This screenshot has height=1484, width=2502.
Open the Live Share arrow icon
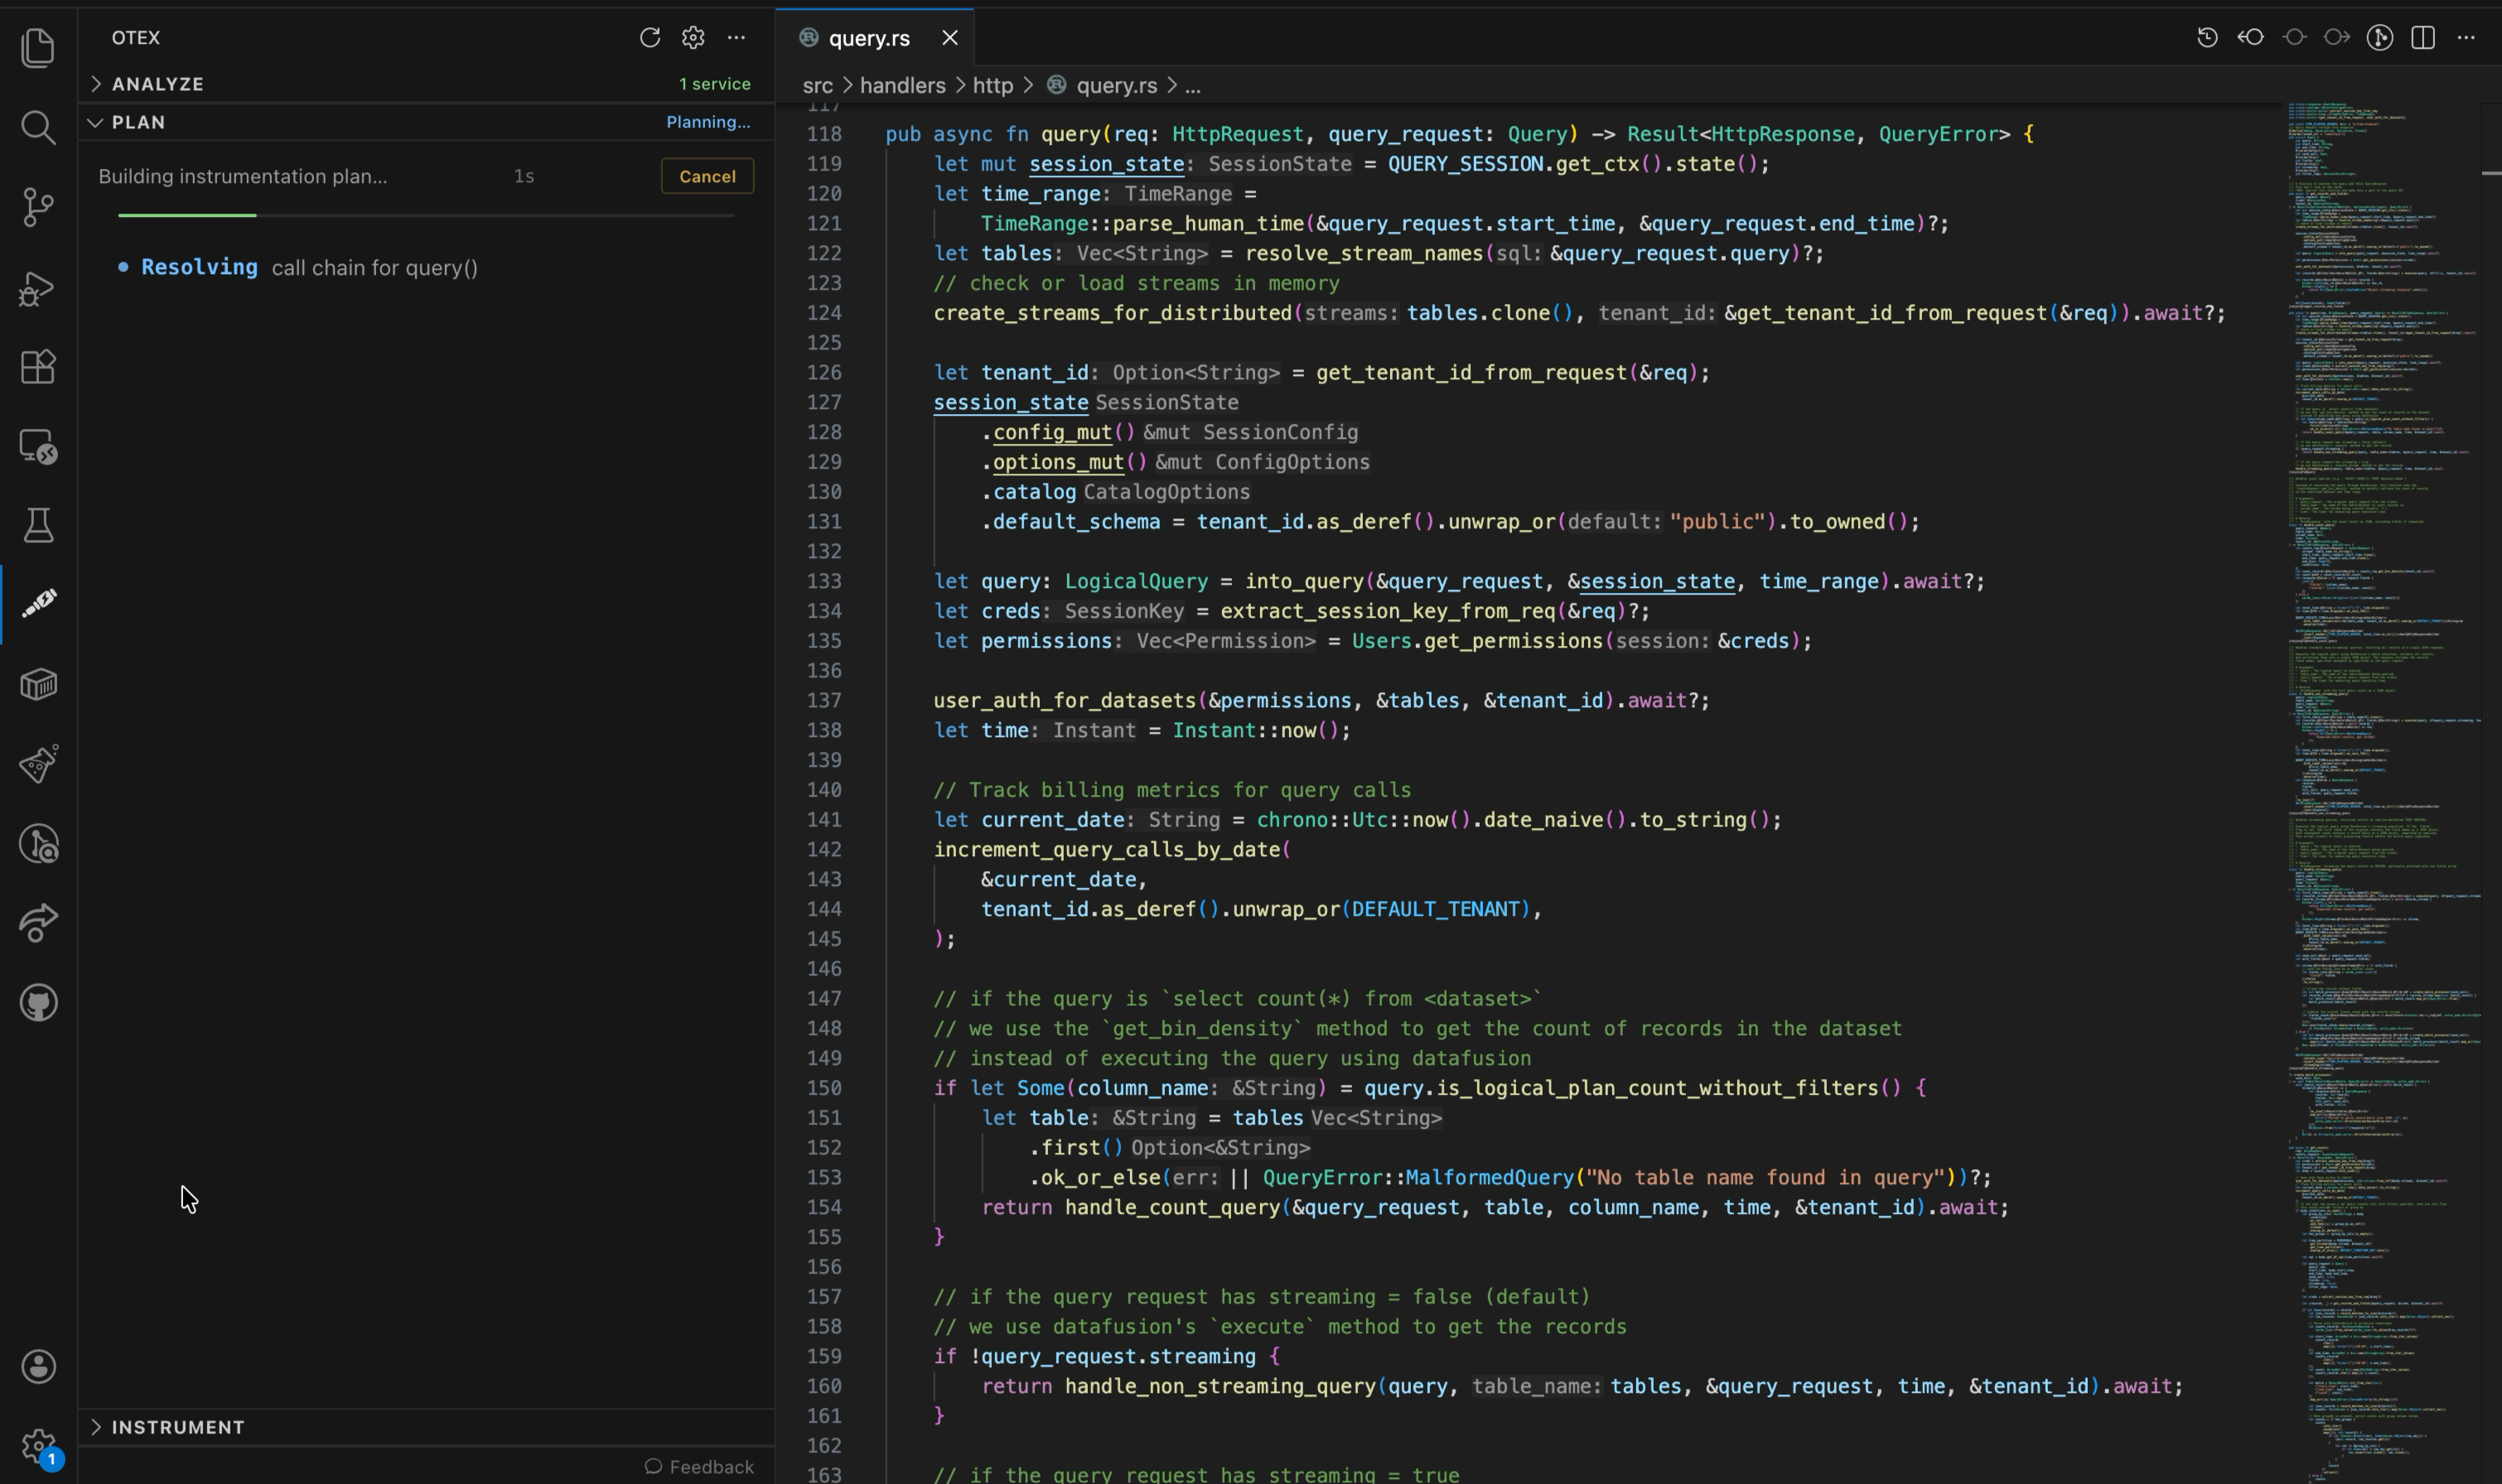(38, 923)
